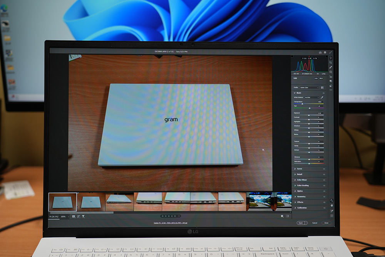
Task: Open the Open button dropdown arrow
Action: 306,223
